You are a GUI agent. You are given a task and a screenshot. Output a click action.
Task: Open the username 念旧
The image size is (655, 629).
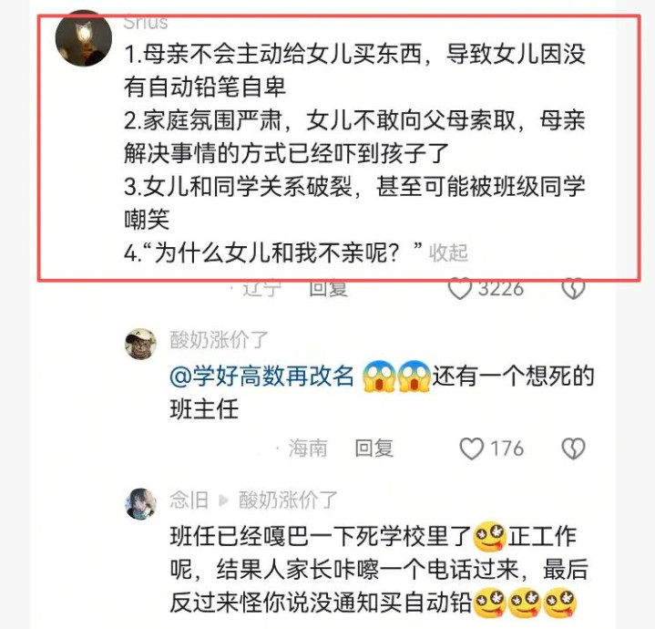pos(189,500)
